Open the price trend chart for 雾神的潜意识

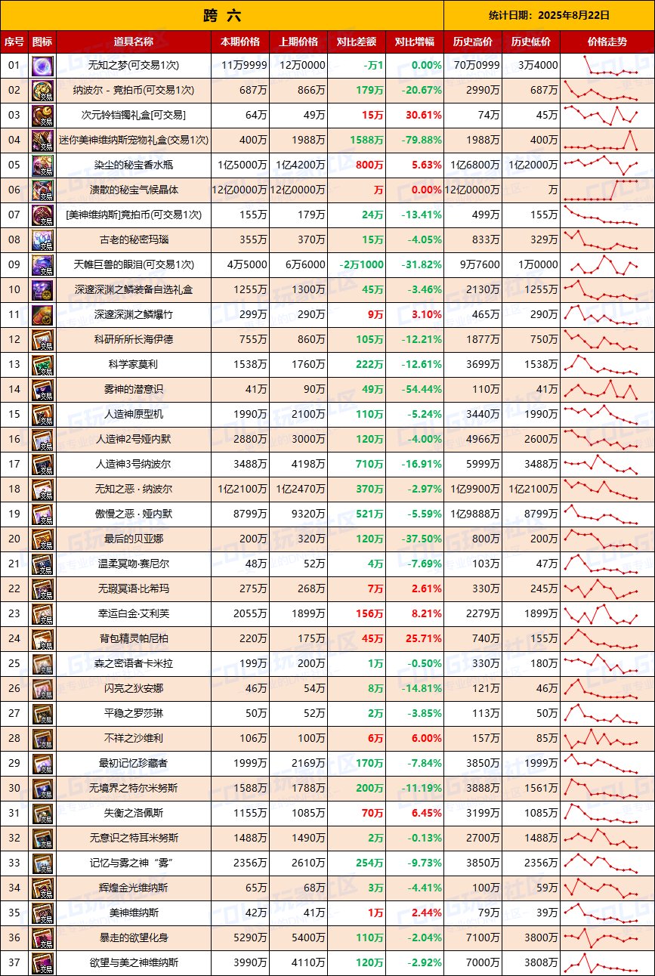(607, 390)
